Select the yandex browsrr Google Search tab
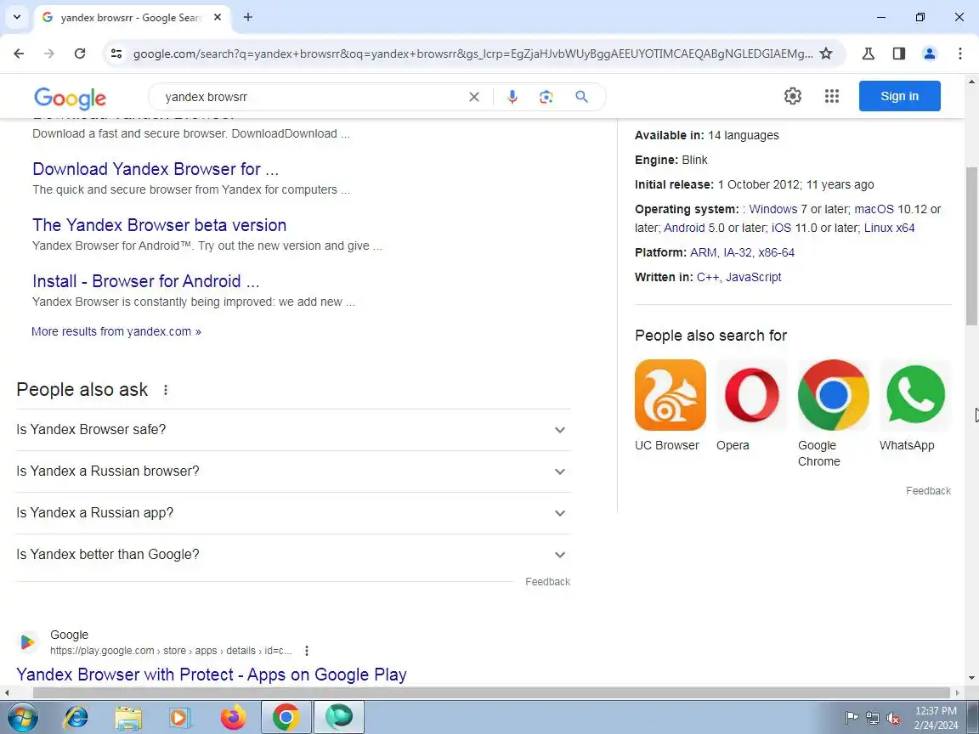 tap(133, 18)
